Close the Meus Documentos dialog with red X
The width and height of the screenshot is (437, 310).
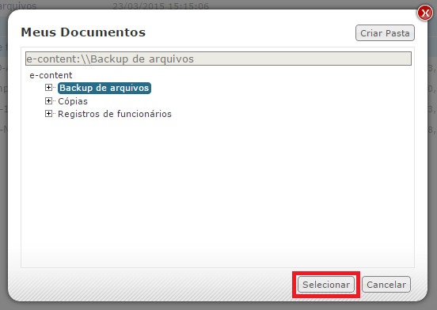point(425,13)
